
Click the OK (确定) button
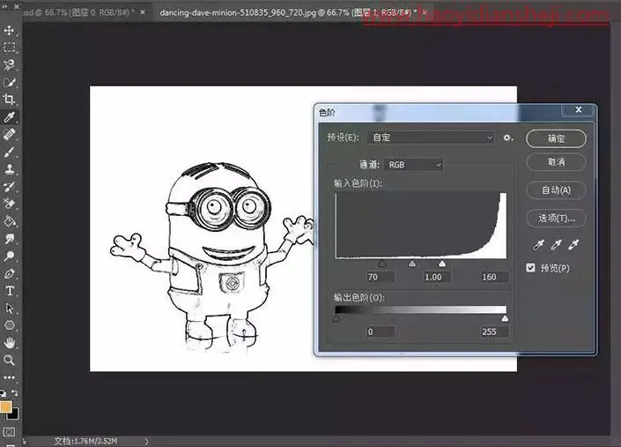[x=556, y=138]
